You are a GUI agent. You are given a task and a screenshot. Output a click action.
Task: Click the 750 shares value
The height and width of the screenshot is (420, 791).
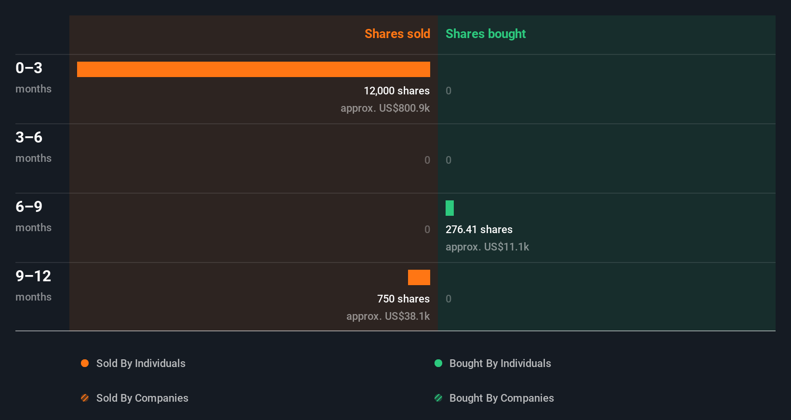coord(403,299)
